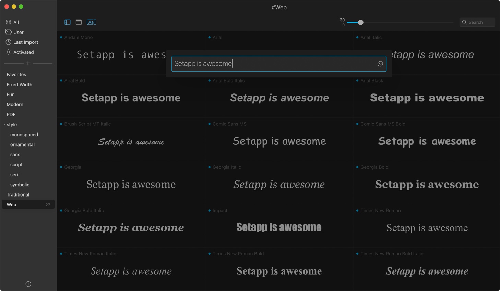
Task: Select the Times New Roman font preview
Action: pyautogui.click(x=427, y=228)
